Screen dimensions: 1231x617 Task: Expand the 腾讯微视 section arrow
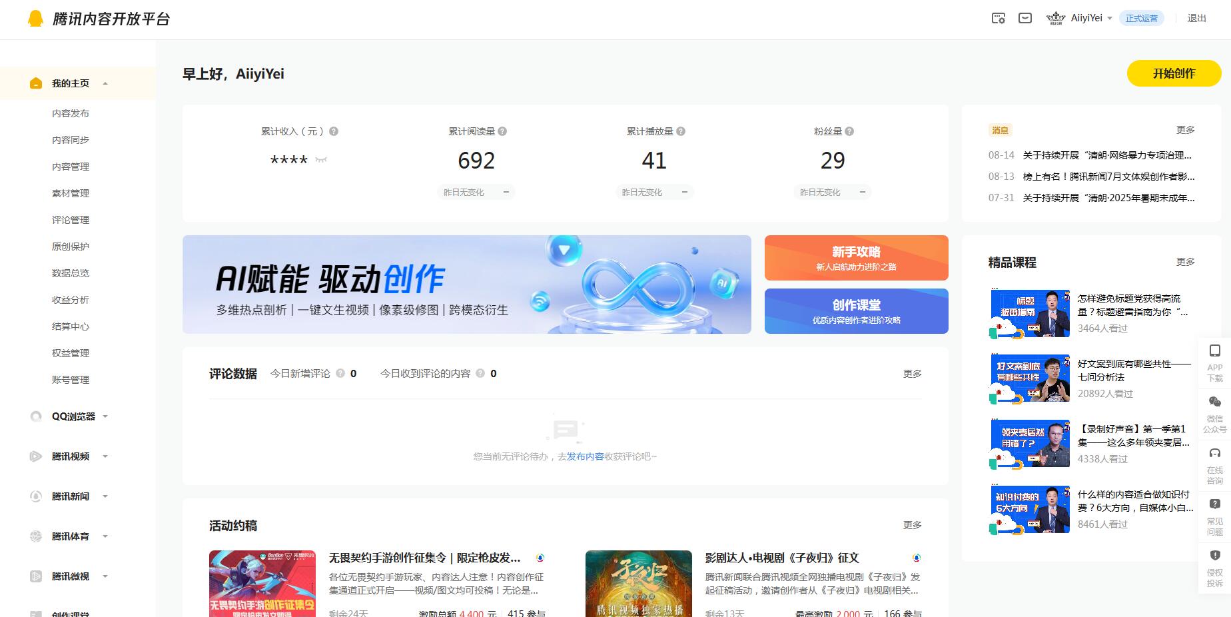tap(105, 576)
